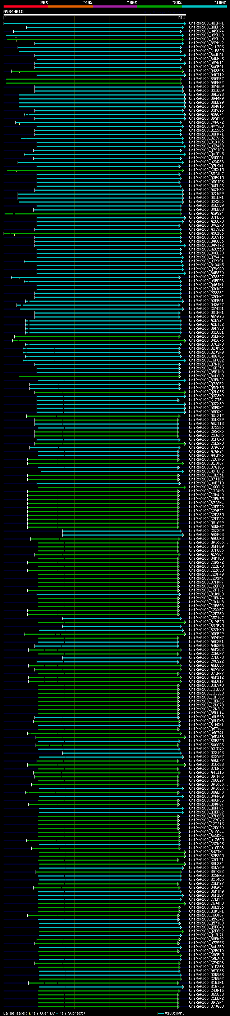Select the UniRef100_A8YNI2 label
The width and height of the screenshot is (230, 1016).
pyautogui.click(x=206, y=63)
